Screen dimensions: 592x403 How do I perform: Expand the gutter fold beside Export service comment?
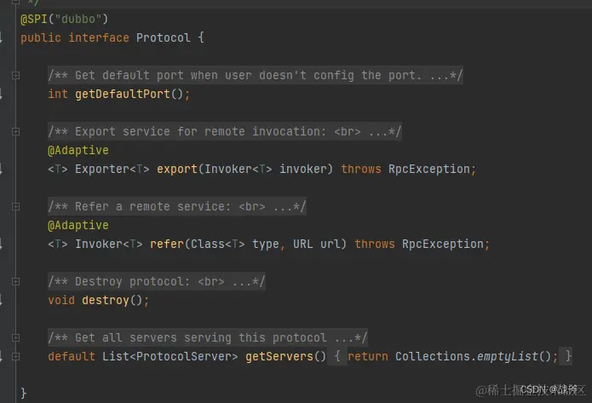point(15,131)
